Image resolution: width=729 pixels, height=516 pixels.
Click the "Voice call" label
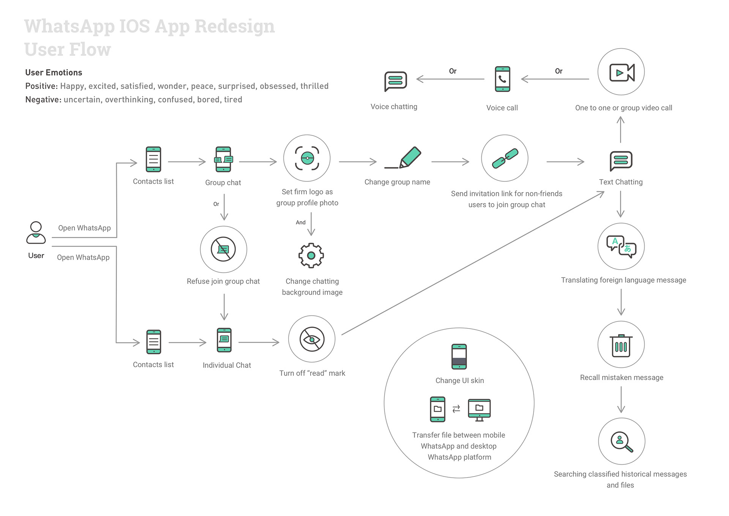[x=502, y=108]
